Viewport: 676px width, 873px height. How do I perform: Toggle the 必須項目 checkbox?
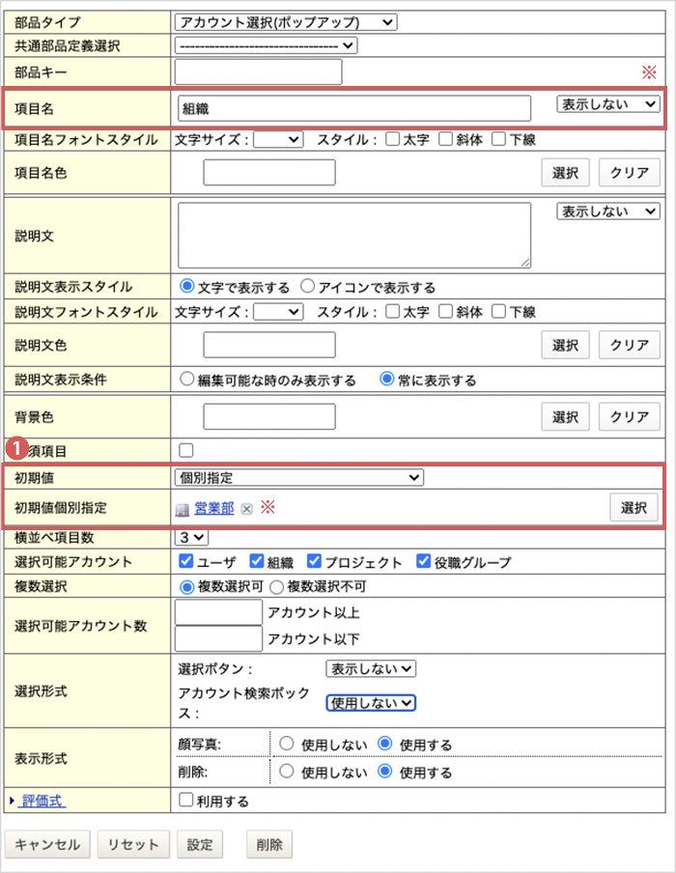(186, 450)
